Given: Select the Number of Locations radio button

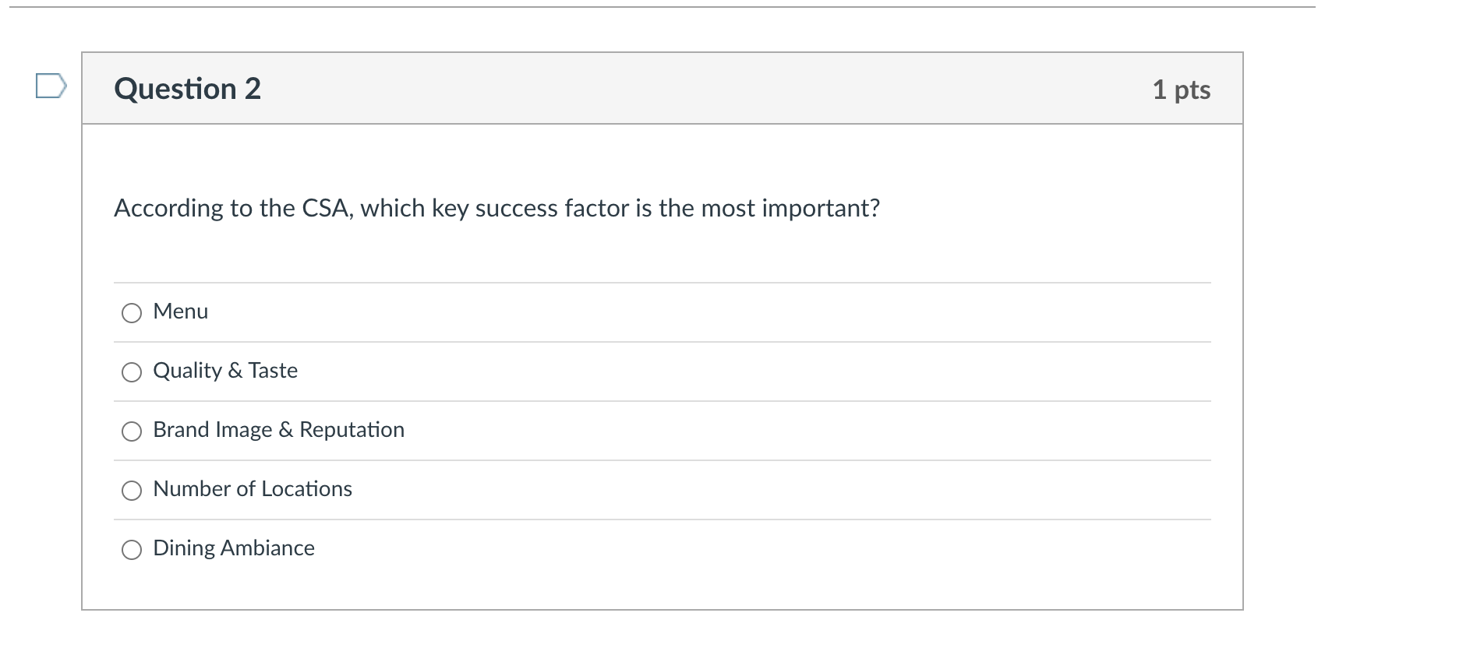Looking at the screenshot, I should click(132, 491).
